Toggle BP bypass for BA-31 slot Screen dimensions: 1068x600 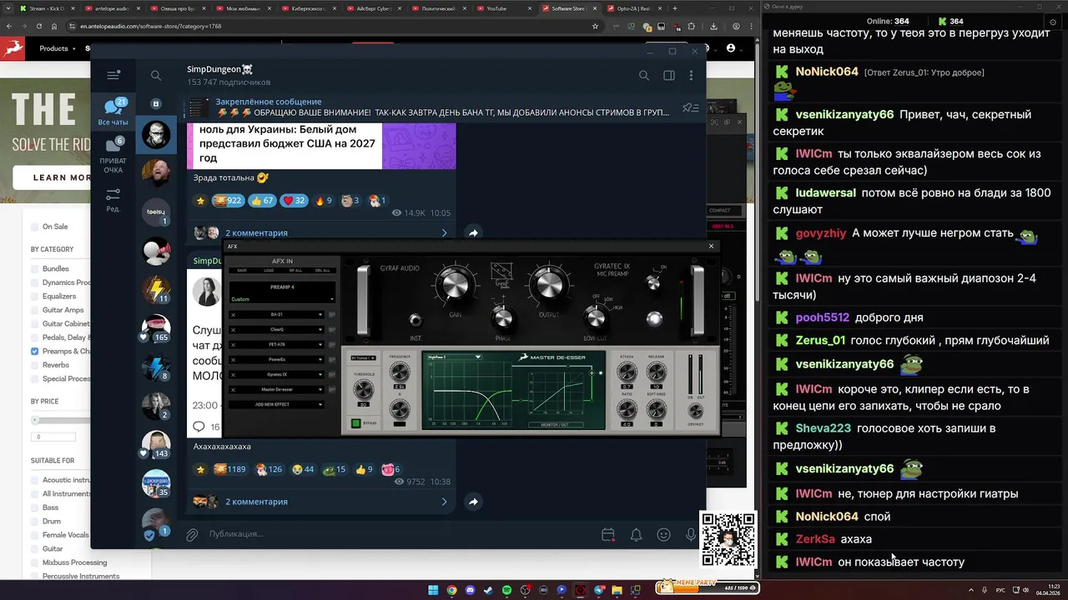pos(332,314)
